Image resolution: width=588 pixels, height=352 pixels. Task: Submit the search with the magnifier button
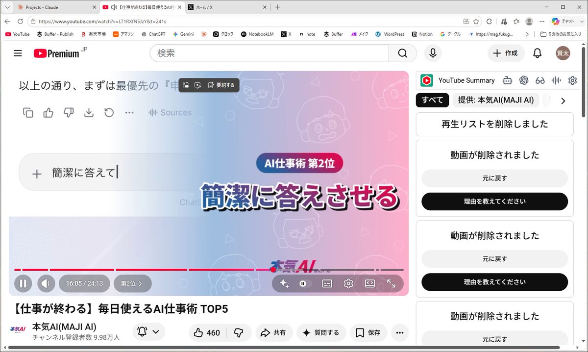(x=402, y=53)
